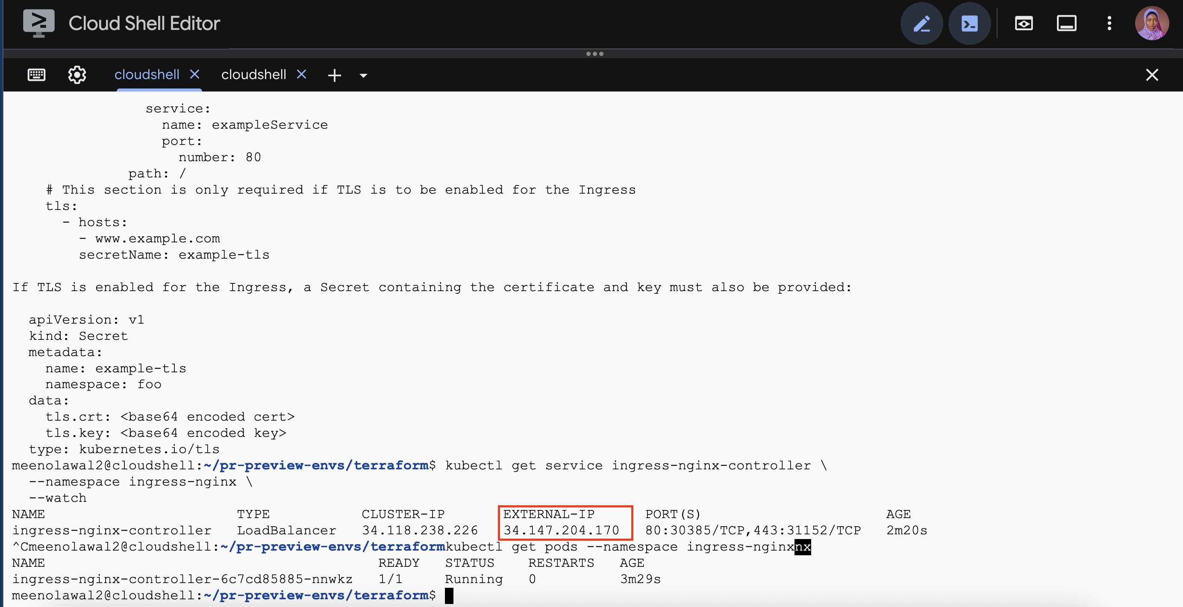Screen dimensions: 1183x607
Task: Switch to the second cloudshell tab
Action: click(x=253, y=75)
